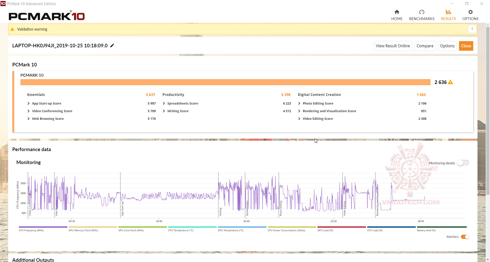Expand the App Start-up Score row
The height and width of the screenshot is (262, 490).
tap(29, 104)
